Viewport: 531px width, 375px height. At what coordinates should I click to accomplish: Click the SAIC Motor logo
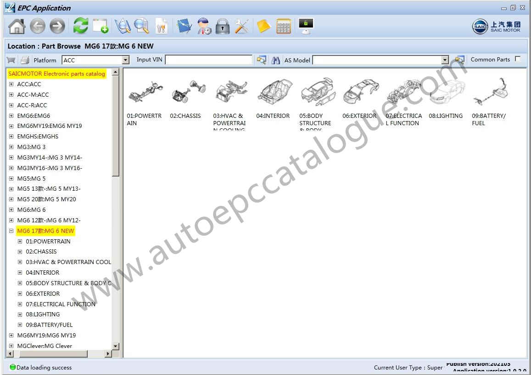click(x=497, y=27)
